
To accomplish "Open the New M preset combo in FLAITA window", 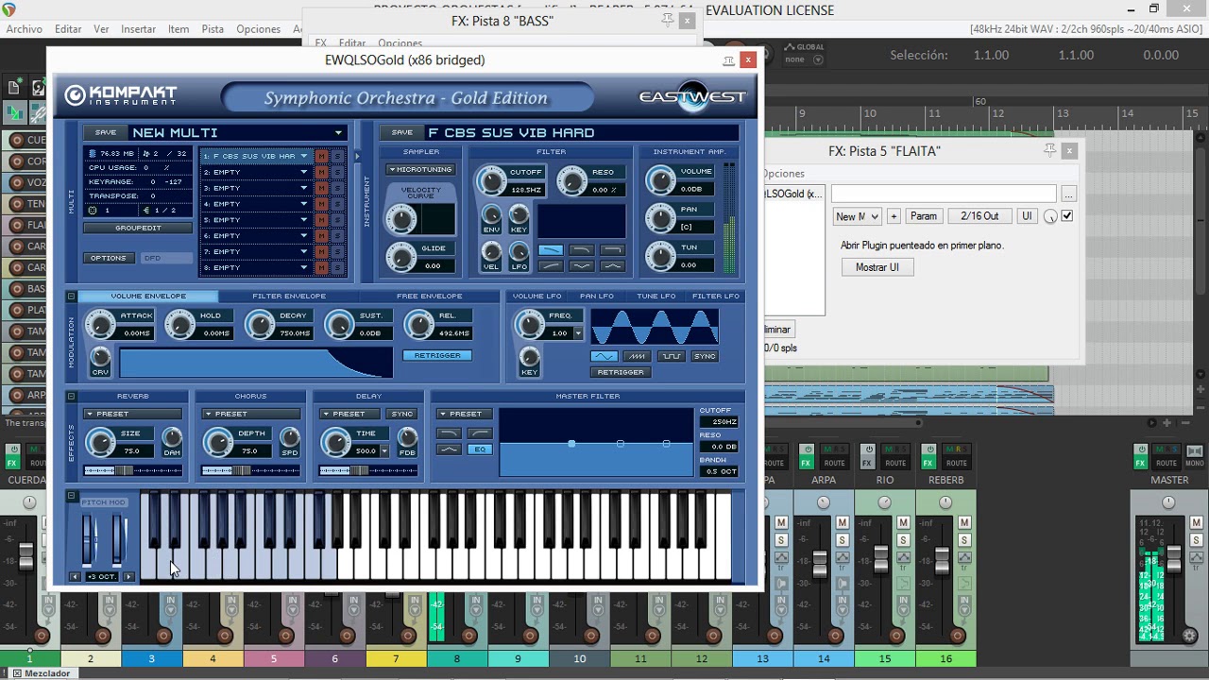I will pyautogui.click(x=857, y=216).
